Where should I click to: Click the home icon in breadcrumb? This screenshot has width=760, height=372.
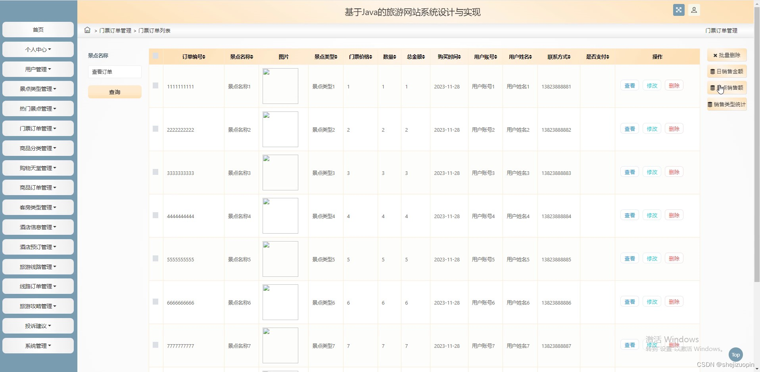87,30
